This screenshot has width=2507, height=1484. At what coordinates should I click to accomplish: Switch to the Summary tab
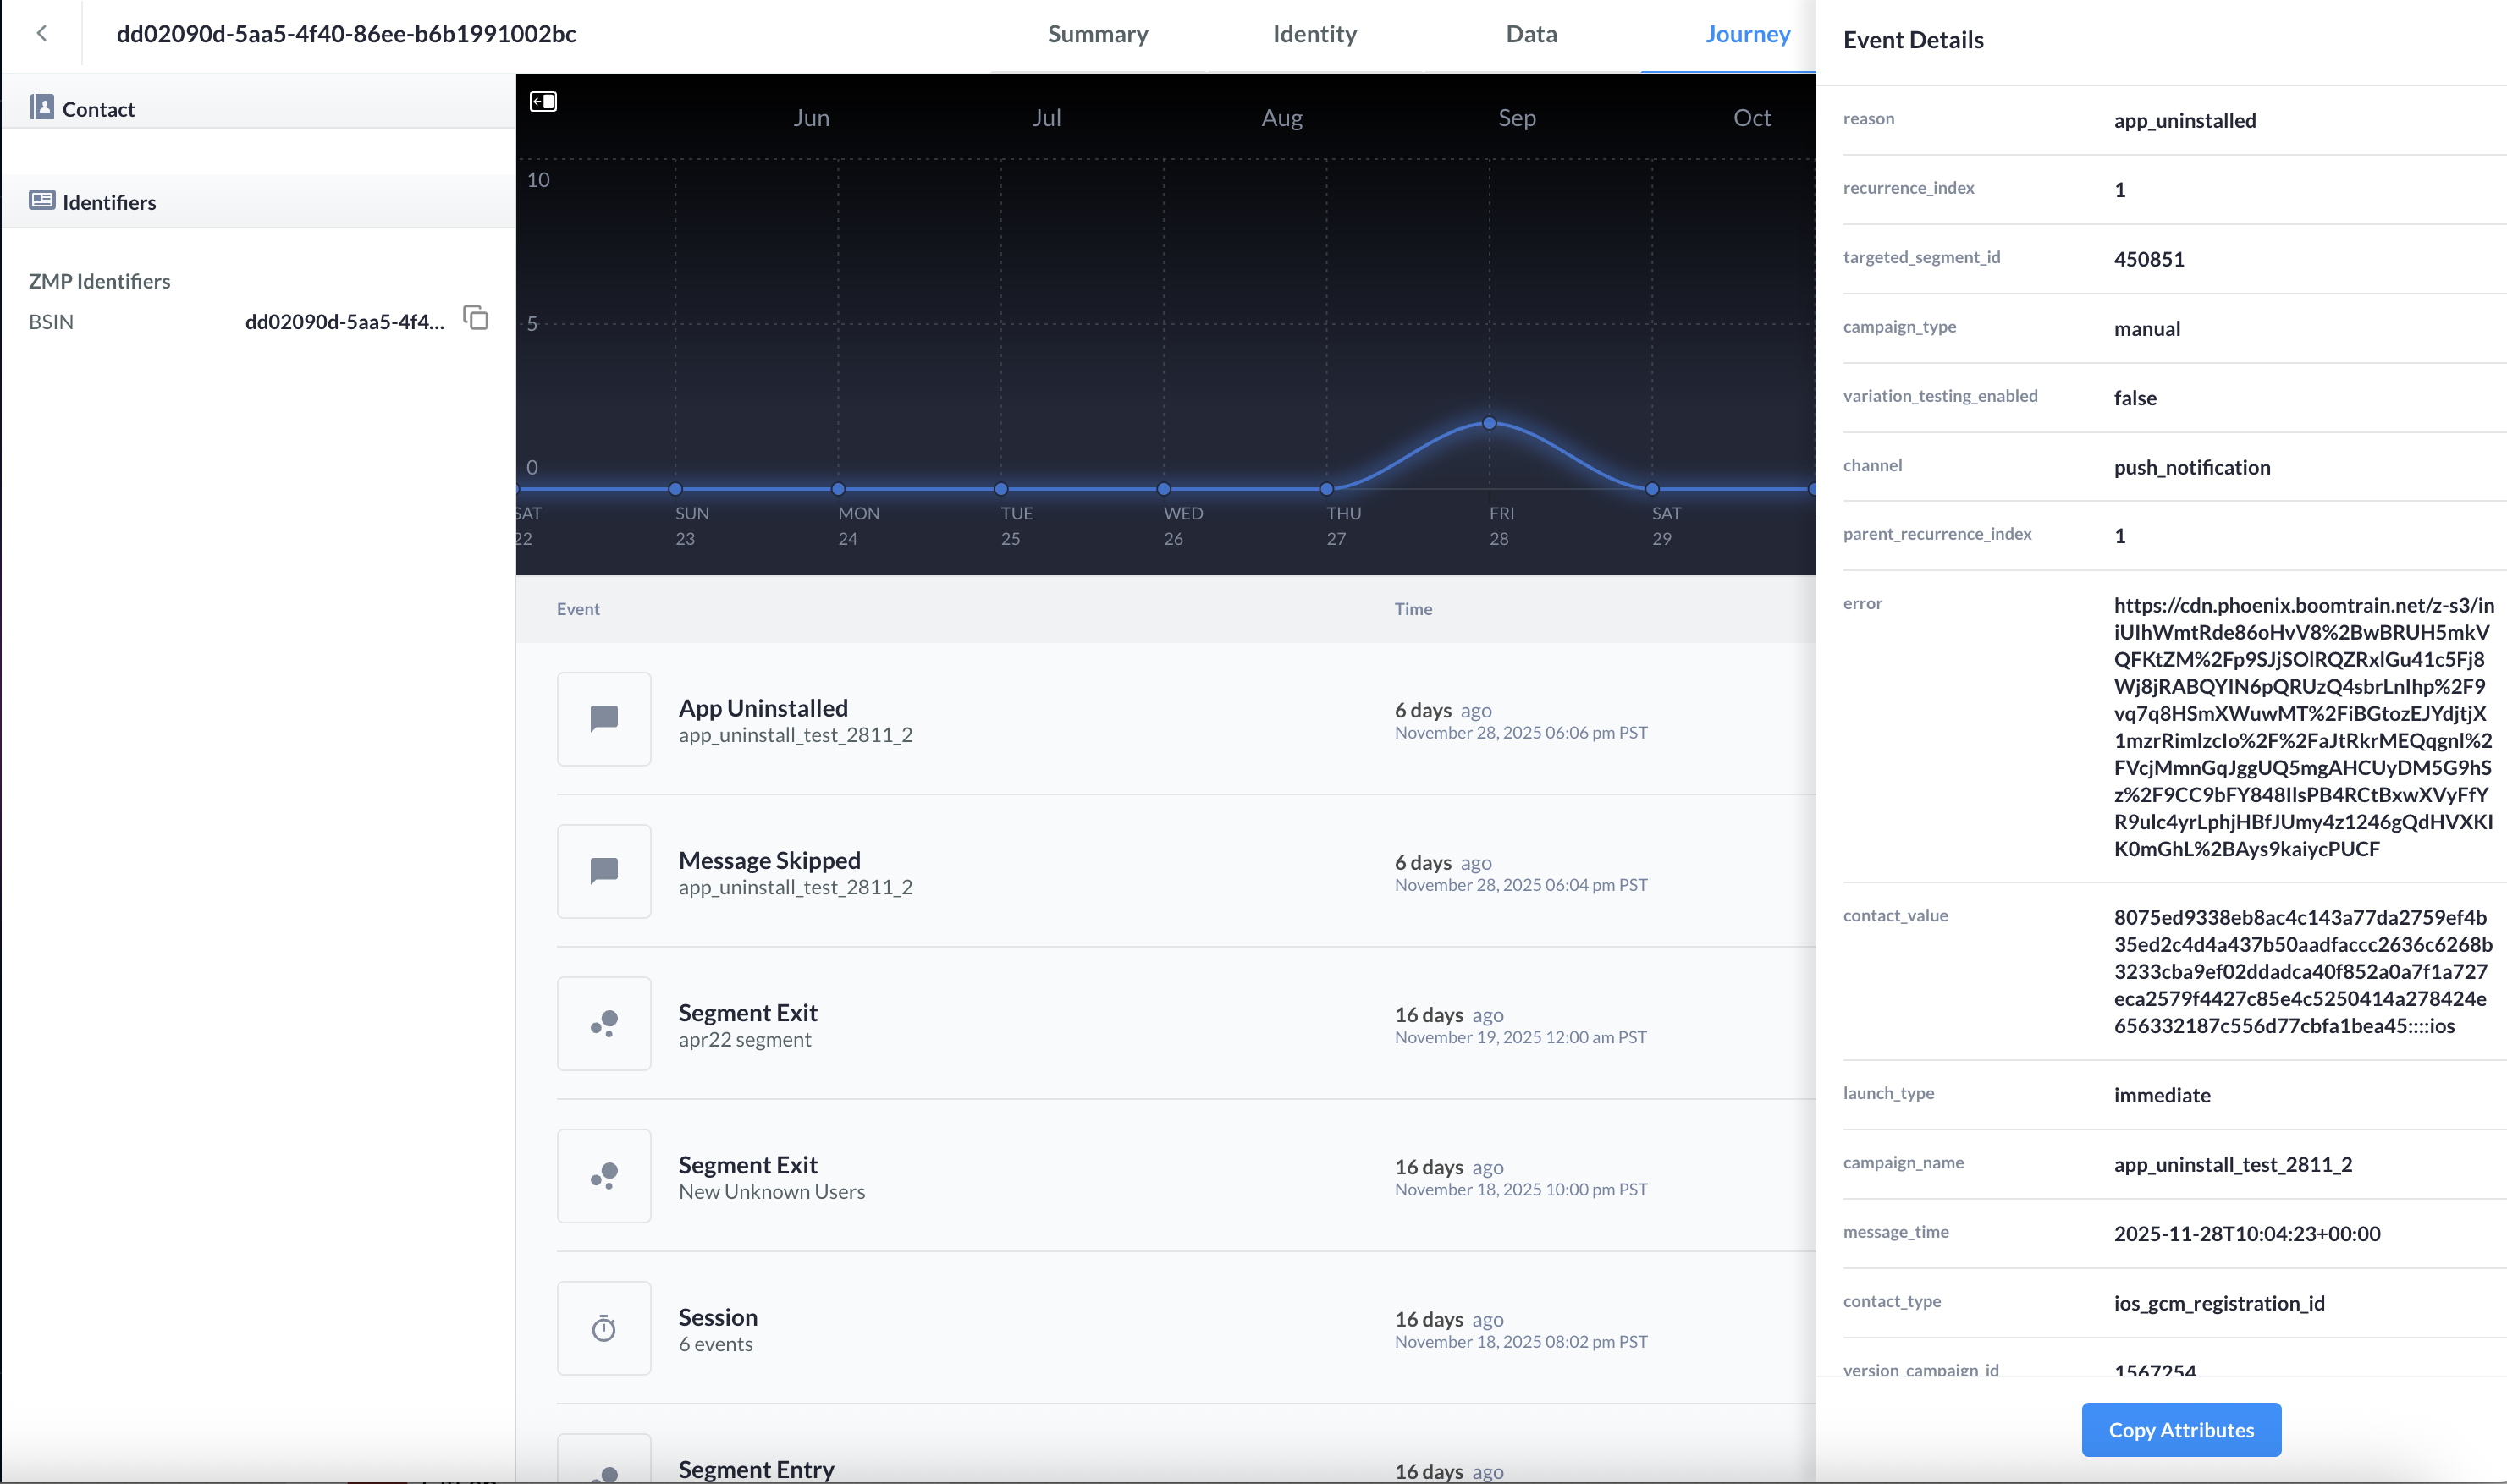coord(1098,34)
